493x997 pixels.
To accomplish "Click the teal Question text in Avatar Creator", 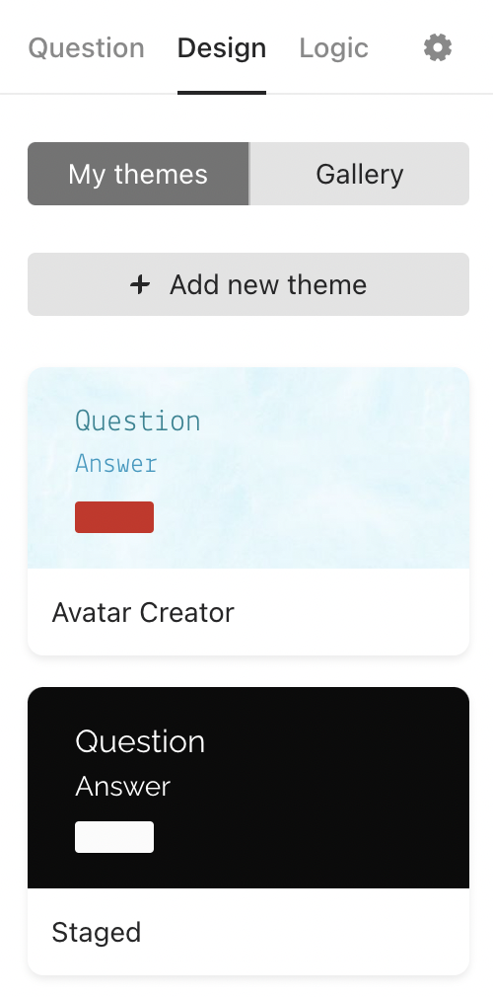I will pos(138,421).
